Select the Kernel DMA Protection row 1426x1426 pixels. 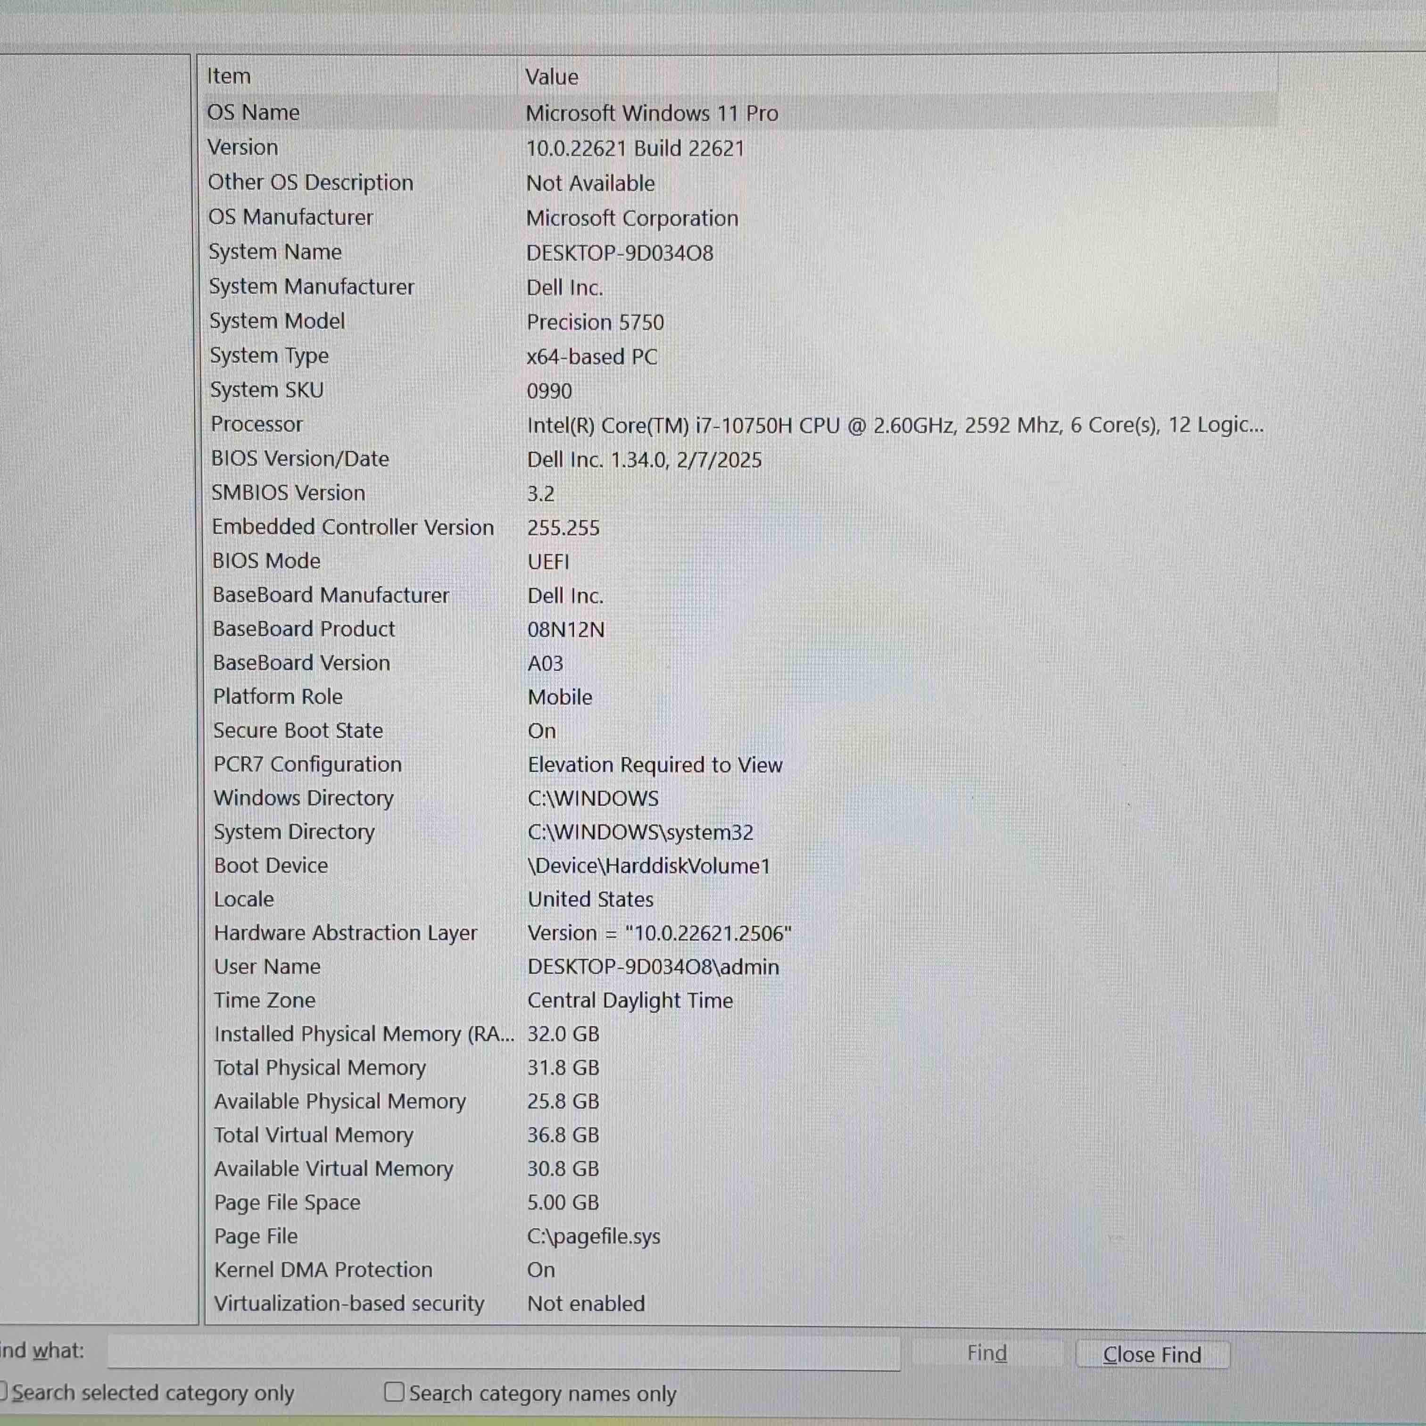323,1269
